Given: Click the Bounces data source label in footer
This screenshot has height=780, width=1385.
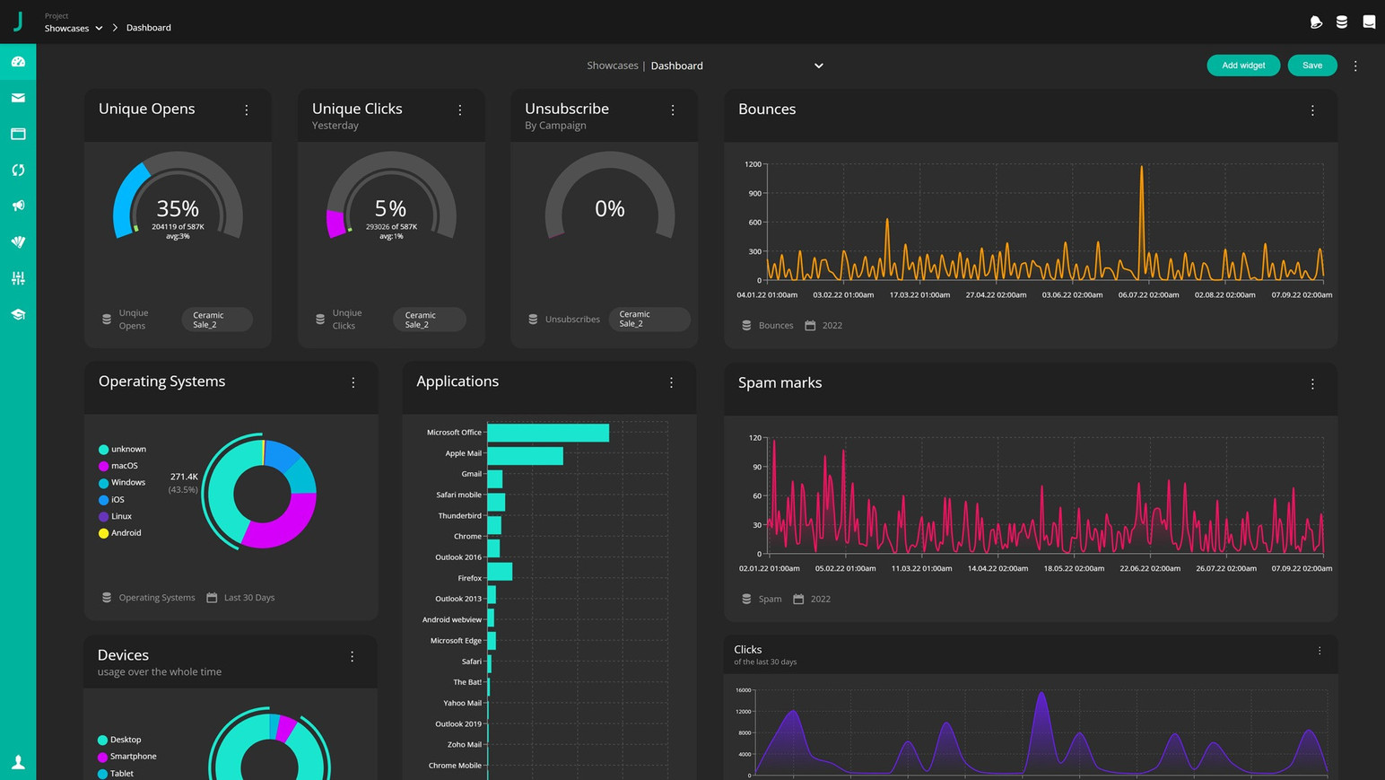Looking at the screenshot, I should pyautogui.click(x=776, y=326).
